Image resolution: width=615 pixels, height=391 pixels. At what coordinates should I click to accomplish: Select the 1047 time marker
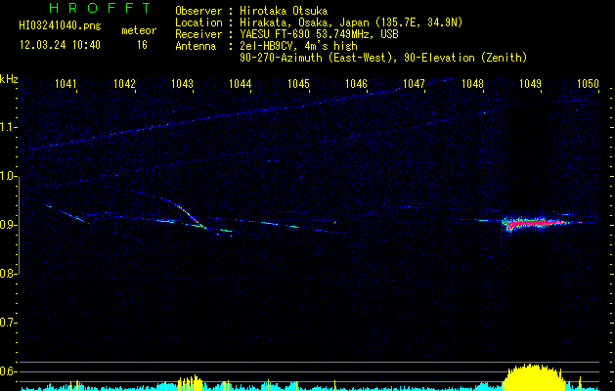pyautogui.click(x=415, y=84)
